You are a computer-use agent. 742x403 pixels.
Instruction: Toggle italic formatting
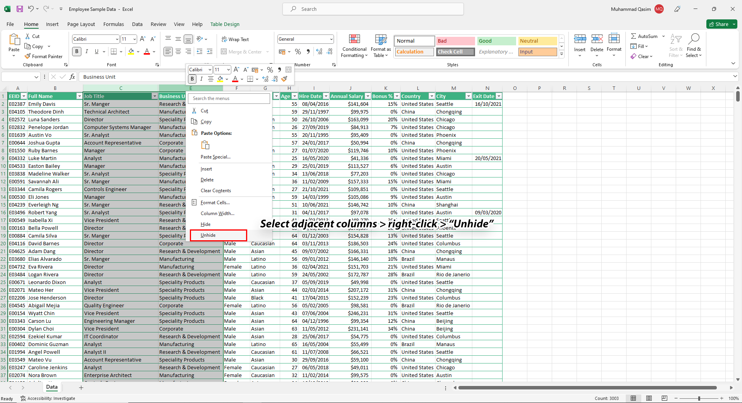click(87, 51)
